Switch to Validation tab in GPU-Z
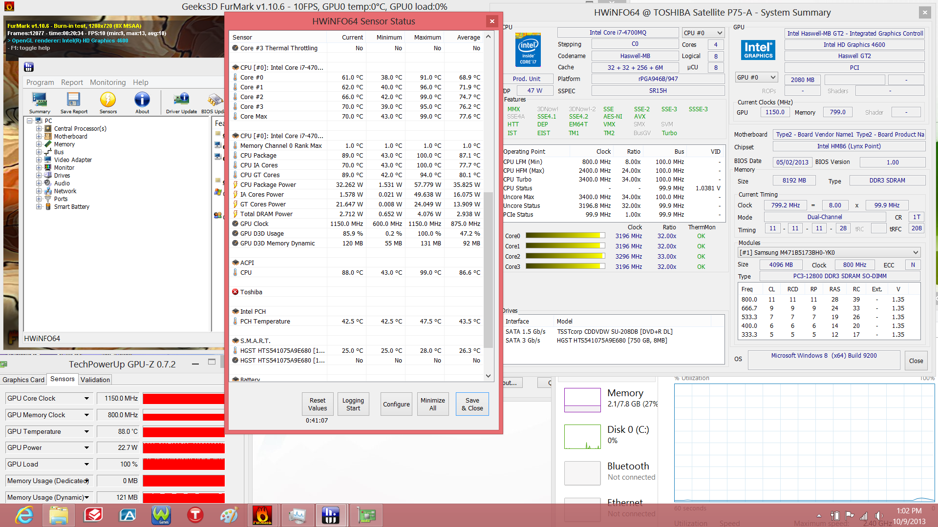Screen dimensions: 938x527 [95, 380]
